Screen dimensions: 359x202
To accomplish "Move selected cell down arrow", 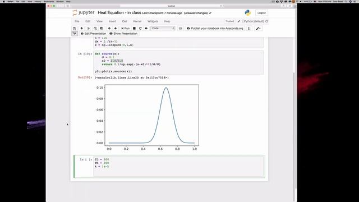I will pyautogui.click(x=116, y=29).
